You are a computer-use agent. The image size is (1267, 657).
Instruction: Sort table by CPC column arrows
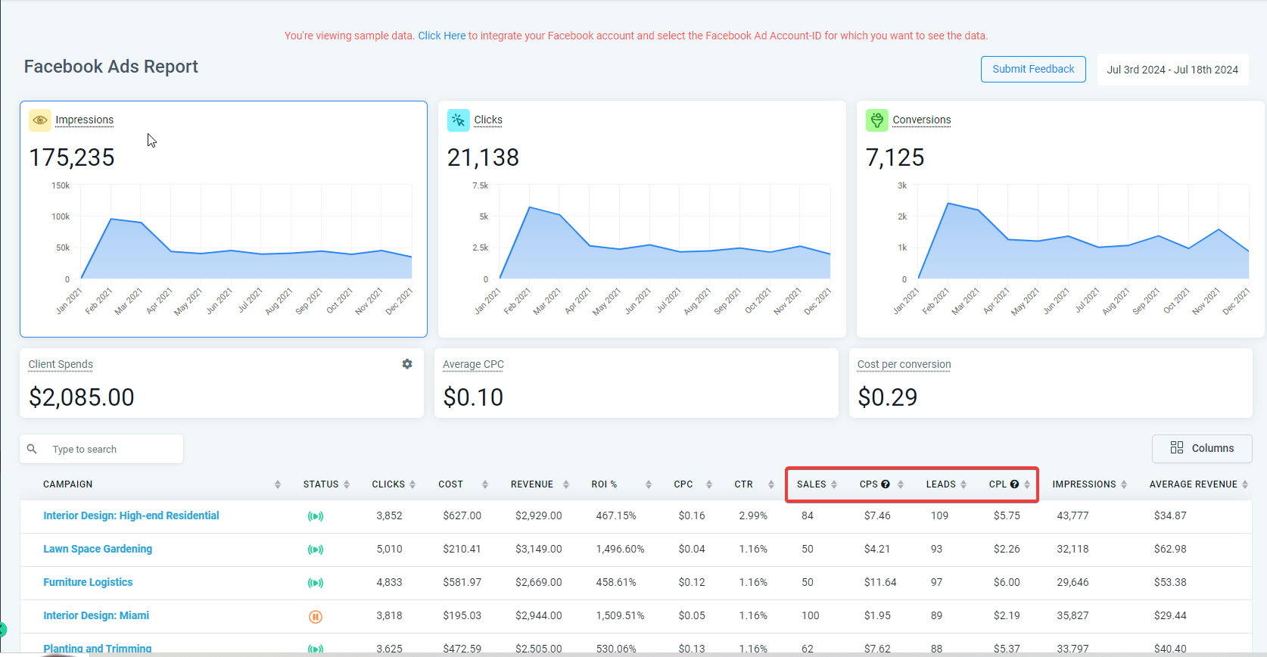709,484
